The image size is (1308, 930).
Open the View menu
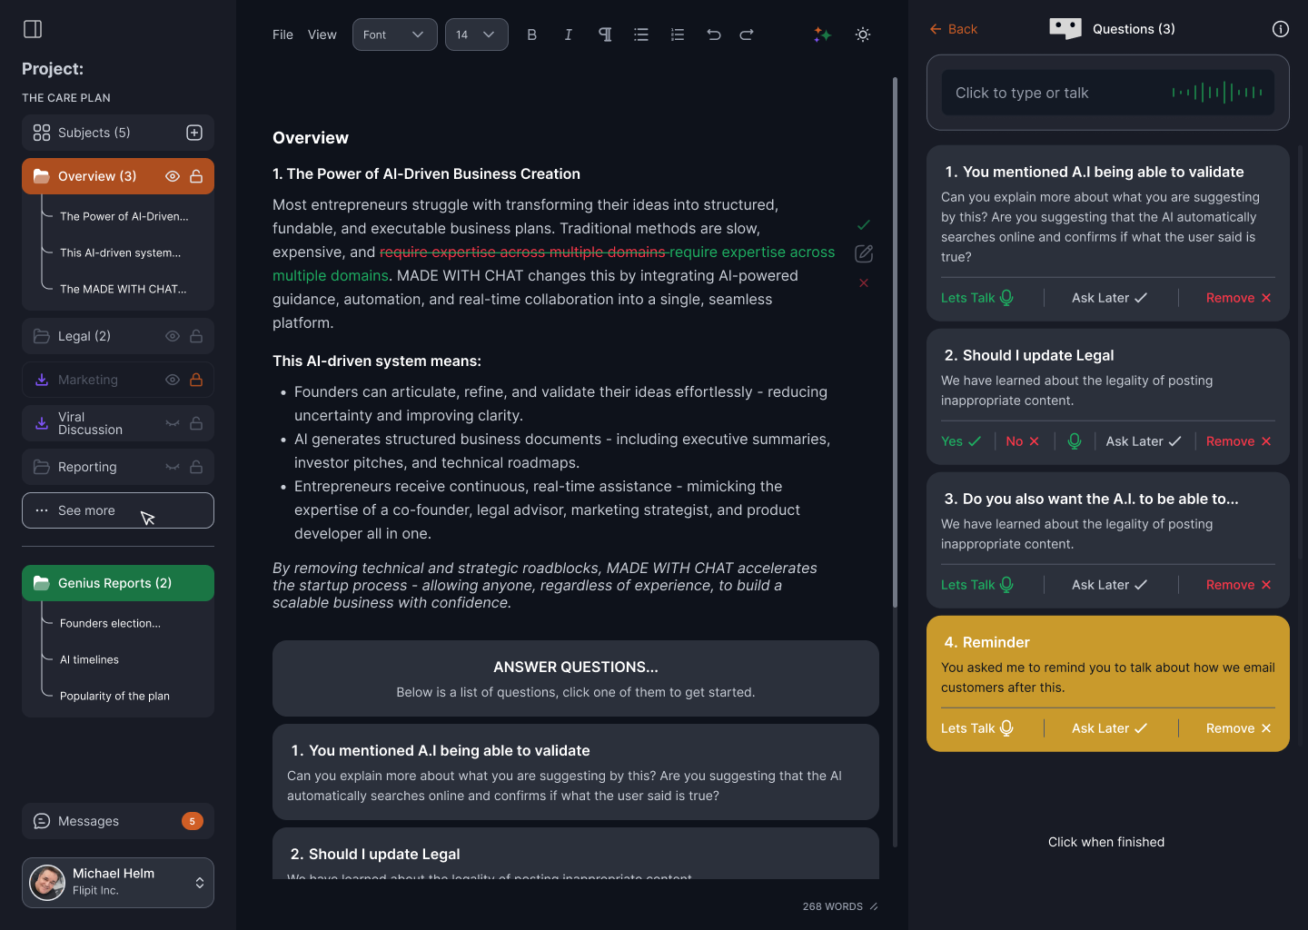[322, 35]
